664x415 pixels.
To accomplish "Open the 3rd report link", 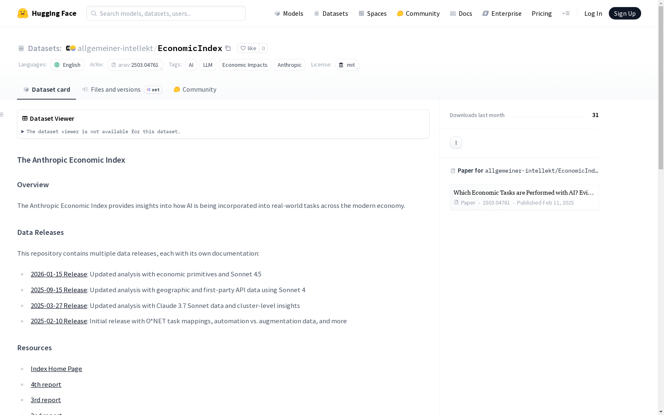I will pos(46,400).
